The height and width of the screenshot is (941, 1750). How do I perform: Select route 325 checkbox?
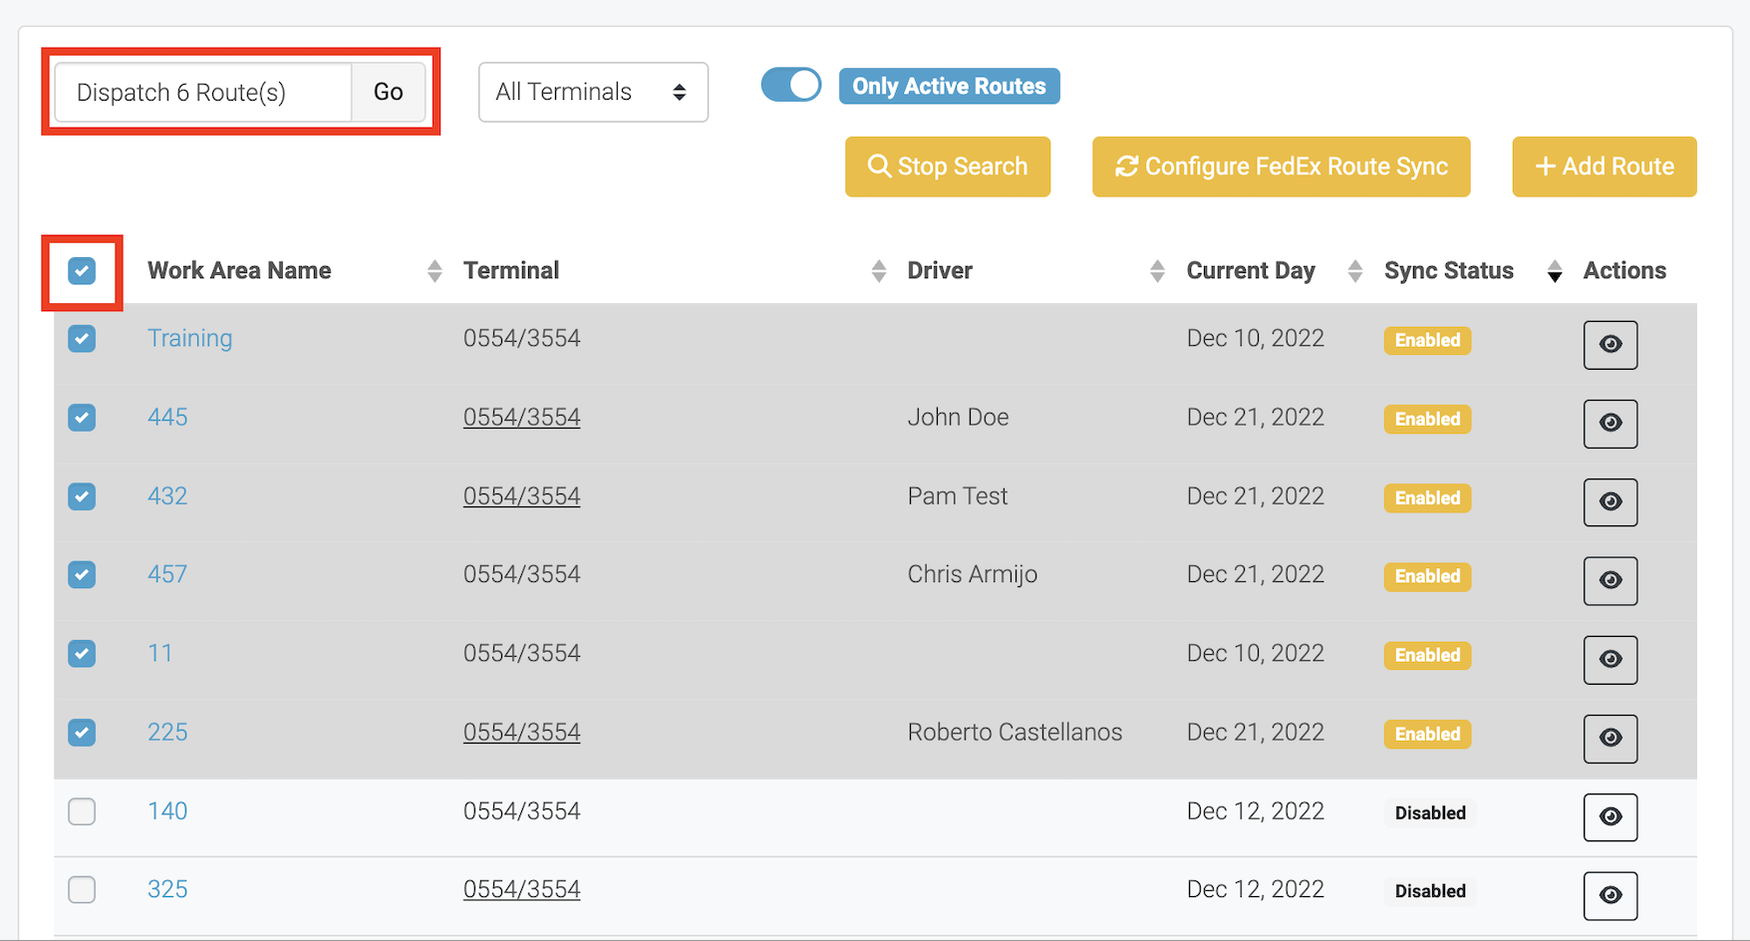(x=82, y=889)
